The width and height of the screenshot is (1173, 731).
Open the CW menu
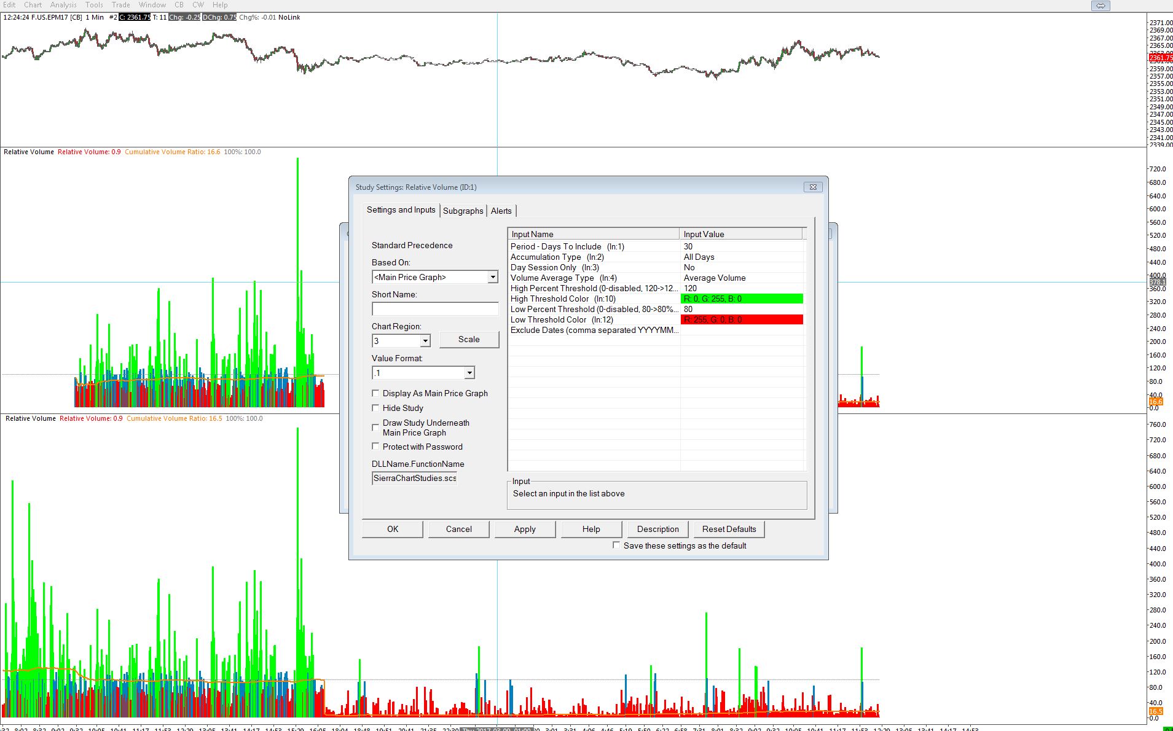[198, 5]
